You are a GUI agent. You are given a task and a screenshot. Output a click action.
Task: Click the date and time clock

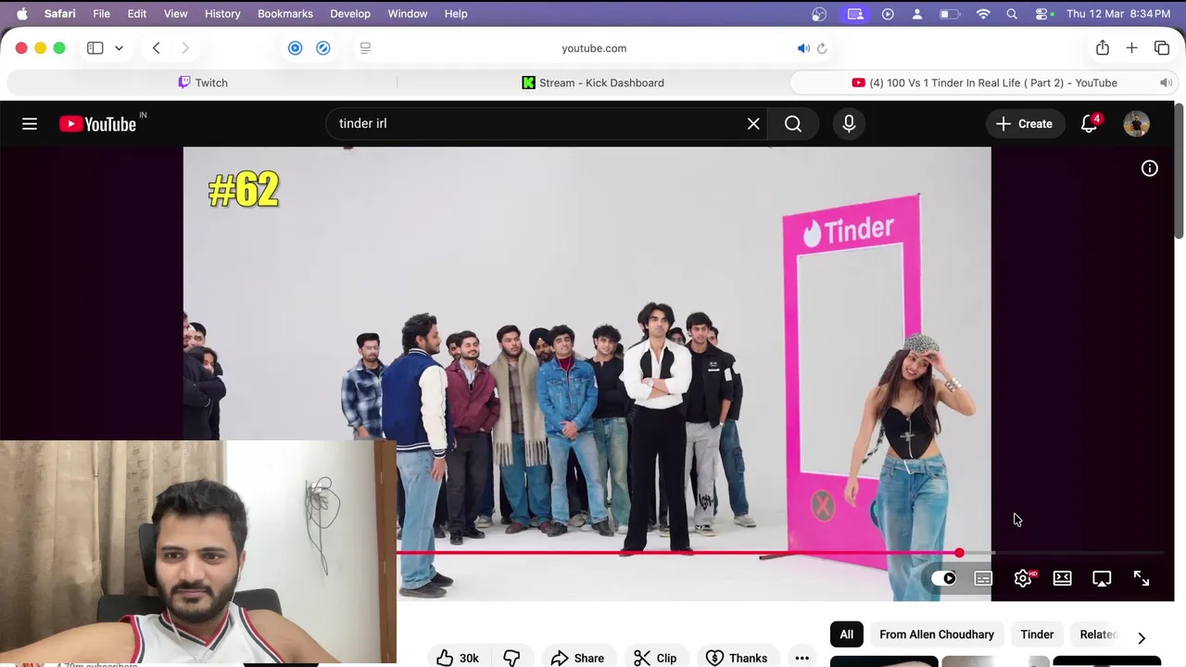[1118, 14]
